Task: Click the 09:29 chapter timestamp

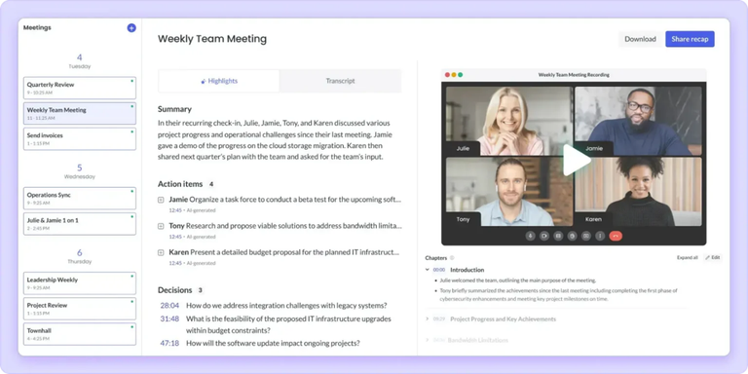Action: 439,319
